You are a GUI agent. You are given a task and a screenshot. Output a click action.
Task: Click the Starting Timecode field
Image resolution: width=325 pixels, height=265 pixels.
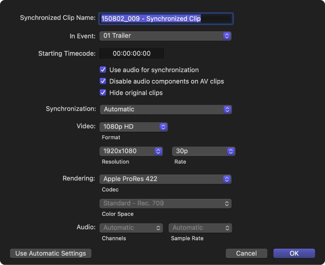pyautogui.click(x=131, y=53)
